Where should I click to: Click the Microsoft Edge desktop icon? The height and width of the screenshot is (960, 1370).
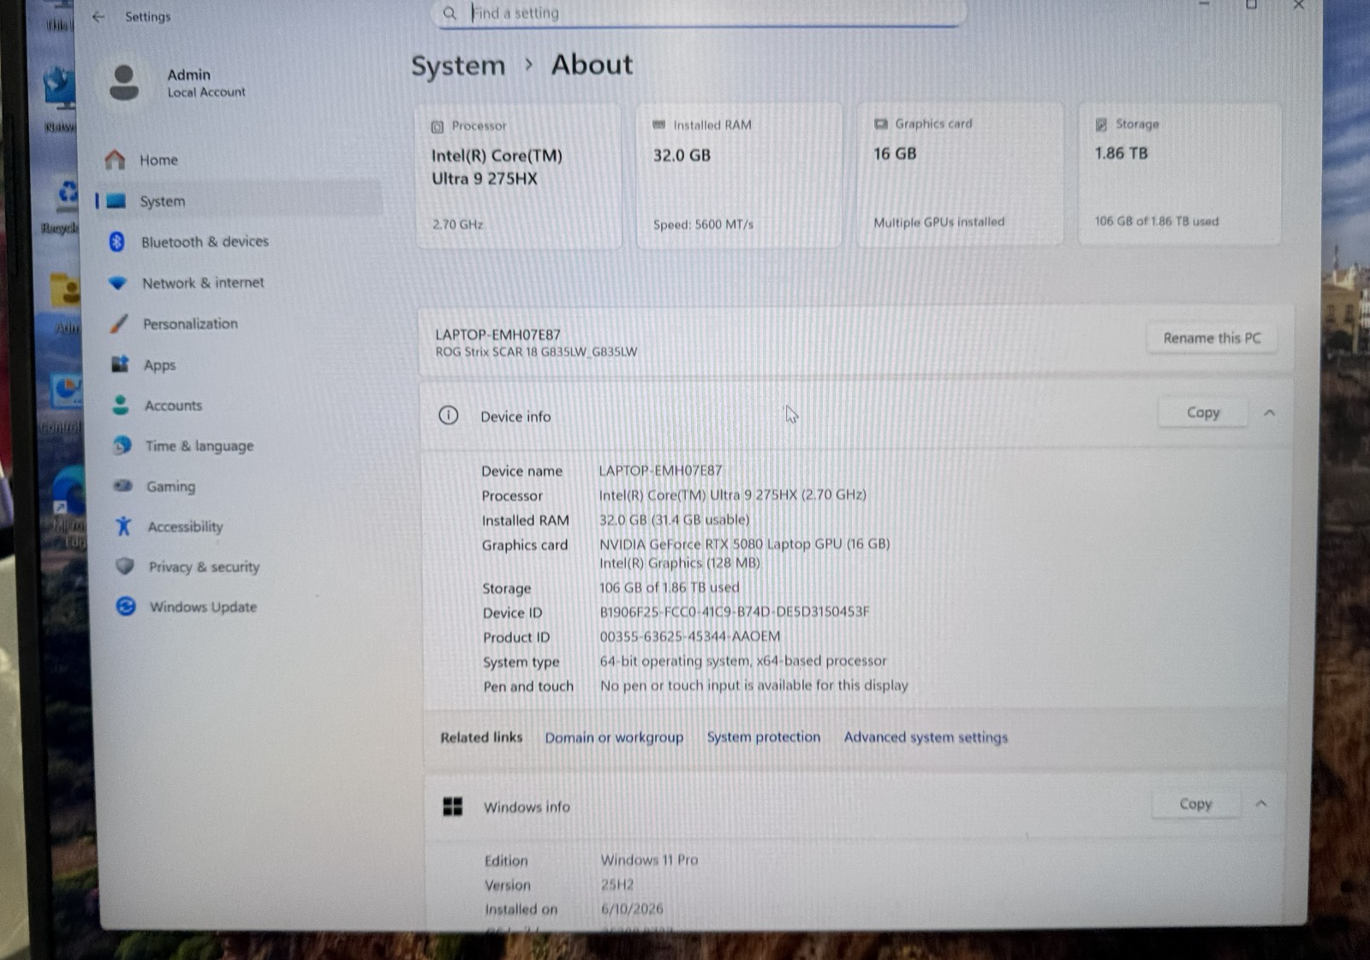click(x=67, y=505)
